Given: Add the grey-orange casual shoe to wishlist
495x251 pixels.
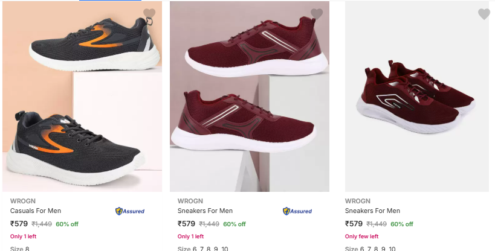Looking at the screenshot, I should click(149, 13).
